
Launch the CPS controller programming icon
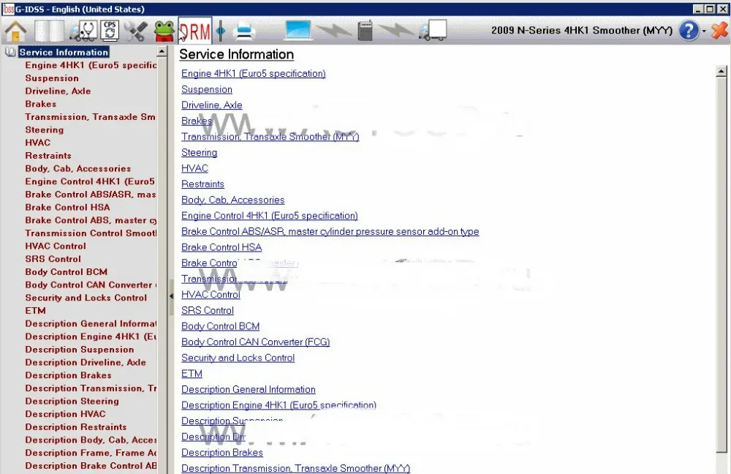(x=110, y=30)
